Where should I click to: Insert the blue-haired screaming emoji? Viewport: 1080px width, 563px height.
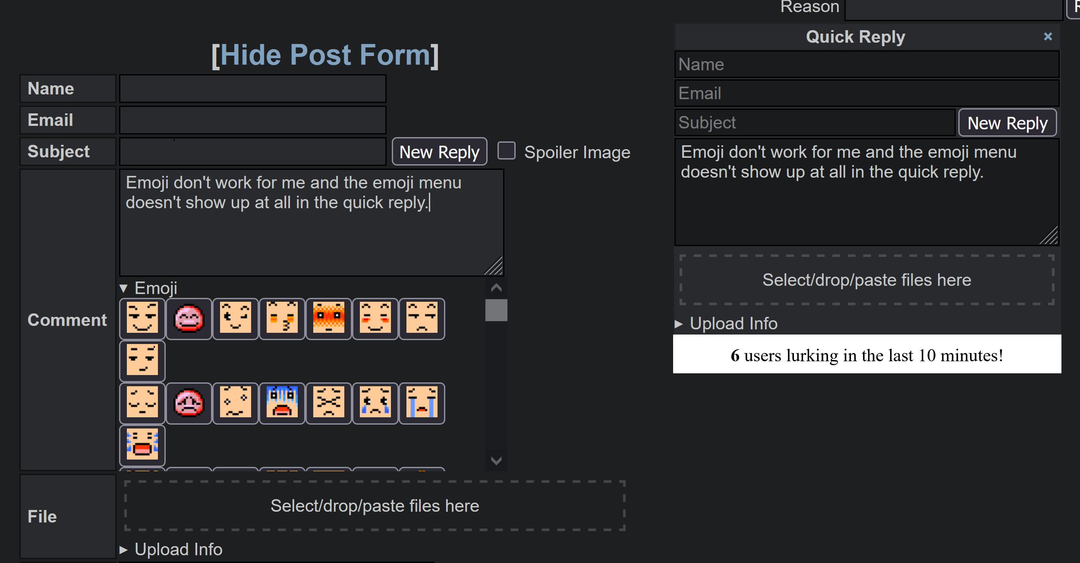point(282,403)
